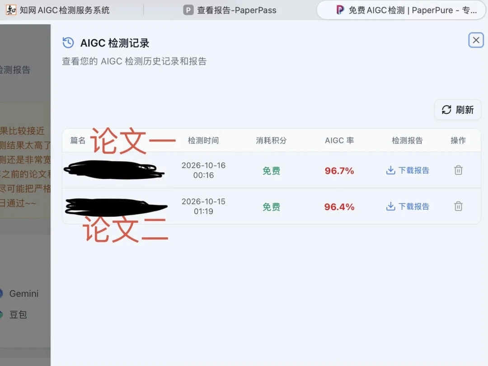
Task: Select the 96.7% AIGC rate value
Action: (339, 170)
